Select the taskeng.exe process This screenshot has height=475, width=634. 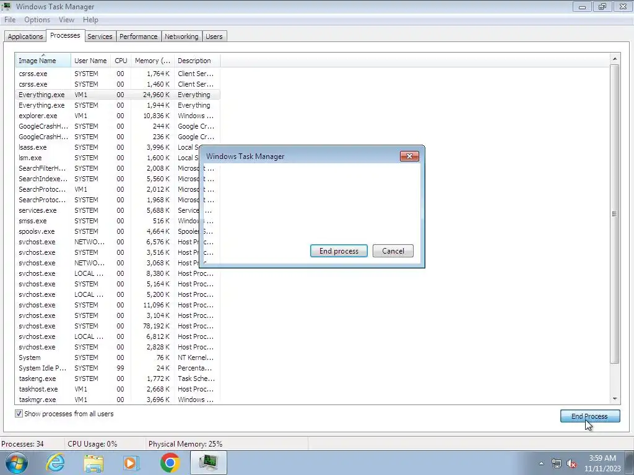click(118, 379)
